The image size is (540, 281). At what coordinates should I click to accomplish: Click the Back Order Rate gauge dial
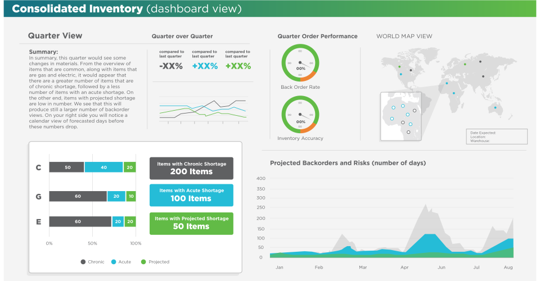click(300, 63)
